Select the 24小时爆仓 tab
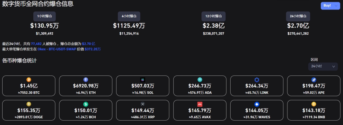This screenshot has height=125, width=343. pyautogui.click(x=298, y=16)
